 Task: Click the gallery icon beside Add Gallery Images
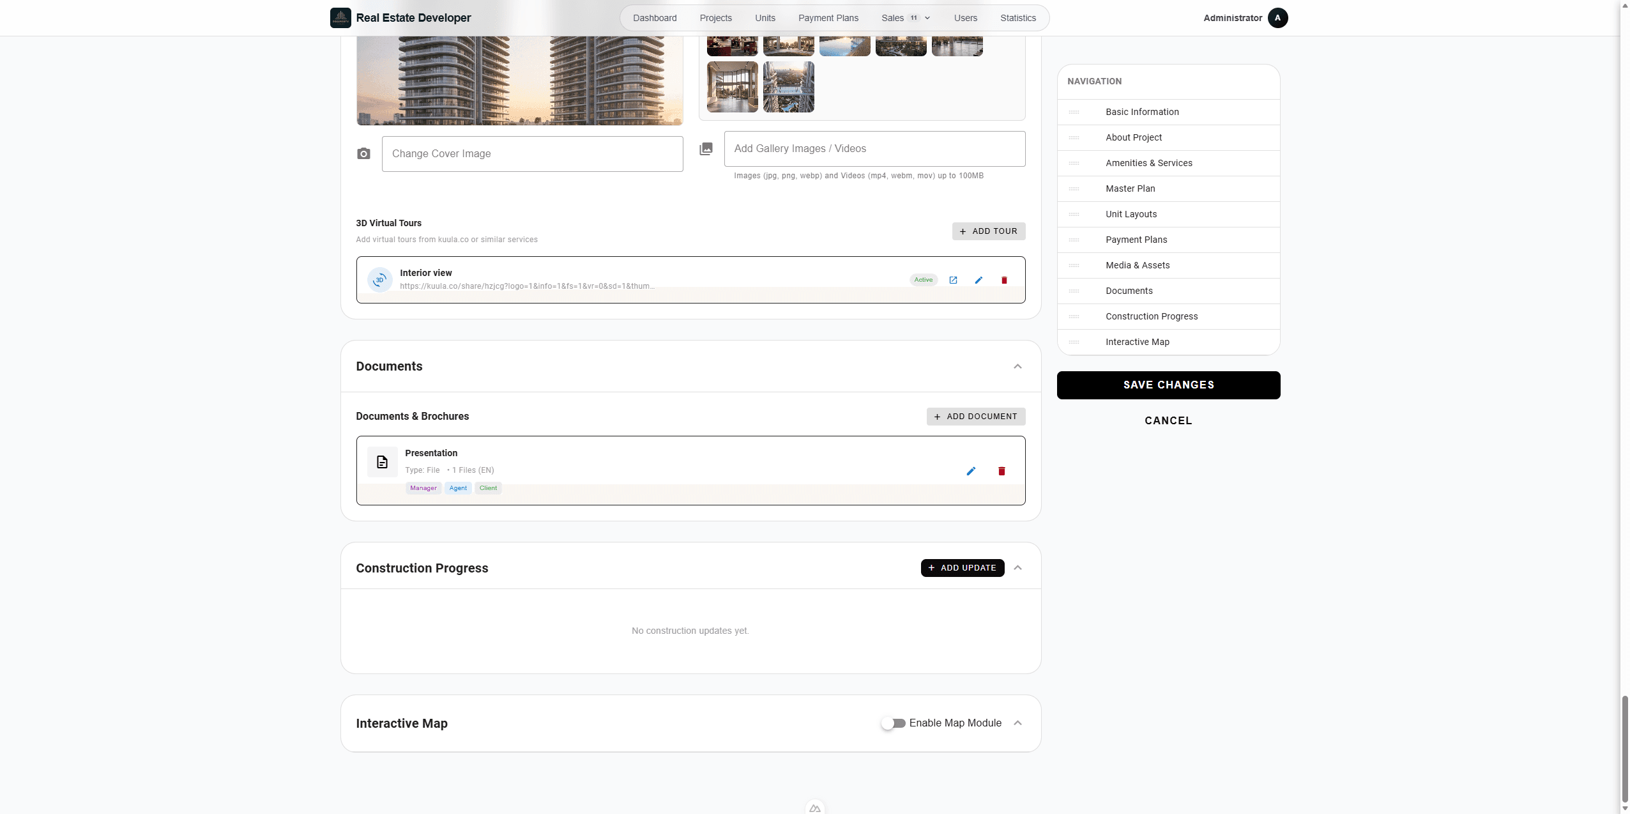706,149
